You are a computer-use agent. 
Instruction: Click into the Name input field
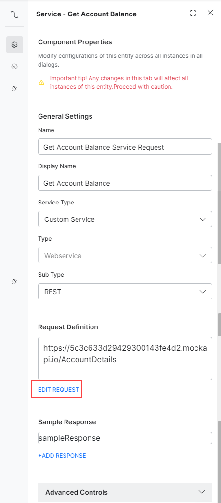pyautogui.click(x=125, y=147)
